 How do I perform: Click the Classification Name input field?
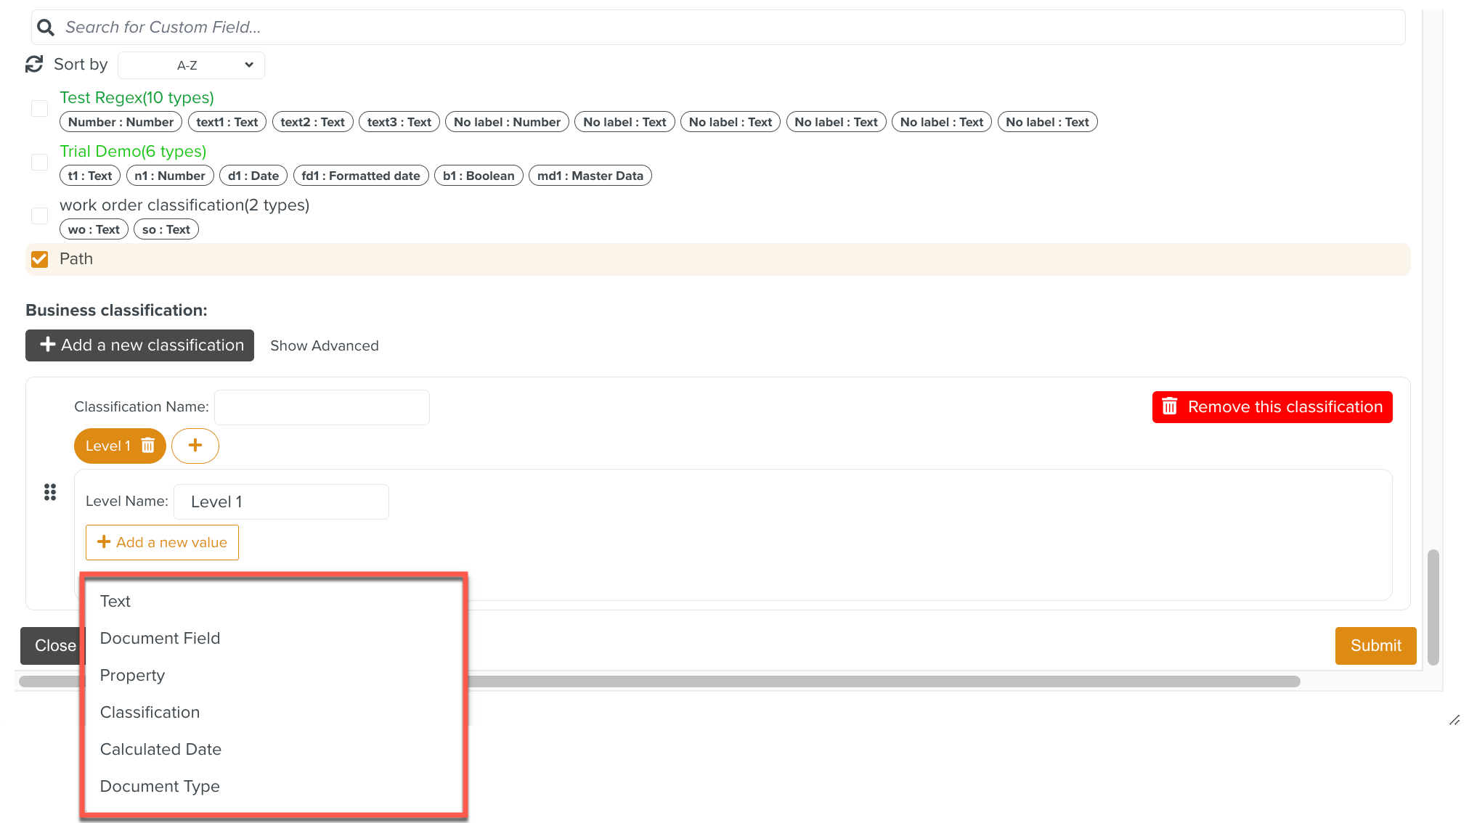pos(322,406)
